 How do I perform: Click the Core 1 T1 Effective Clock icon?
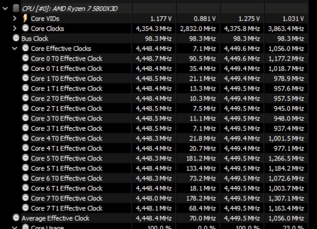(25, 88)
